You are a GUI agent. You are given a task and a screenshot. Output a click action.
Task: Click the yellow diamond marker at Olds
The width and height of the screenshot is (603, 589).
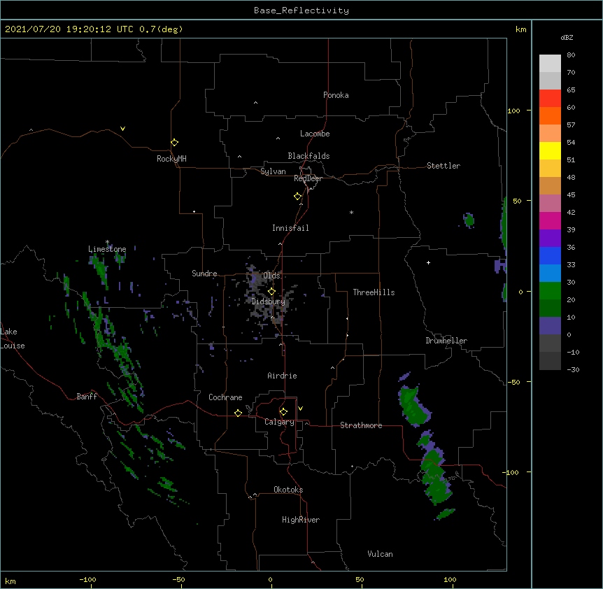click(x=271, y=292)
